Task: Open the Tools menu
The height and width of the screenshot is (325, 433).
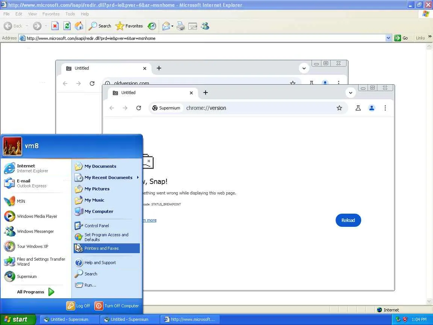Action: 70,14
